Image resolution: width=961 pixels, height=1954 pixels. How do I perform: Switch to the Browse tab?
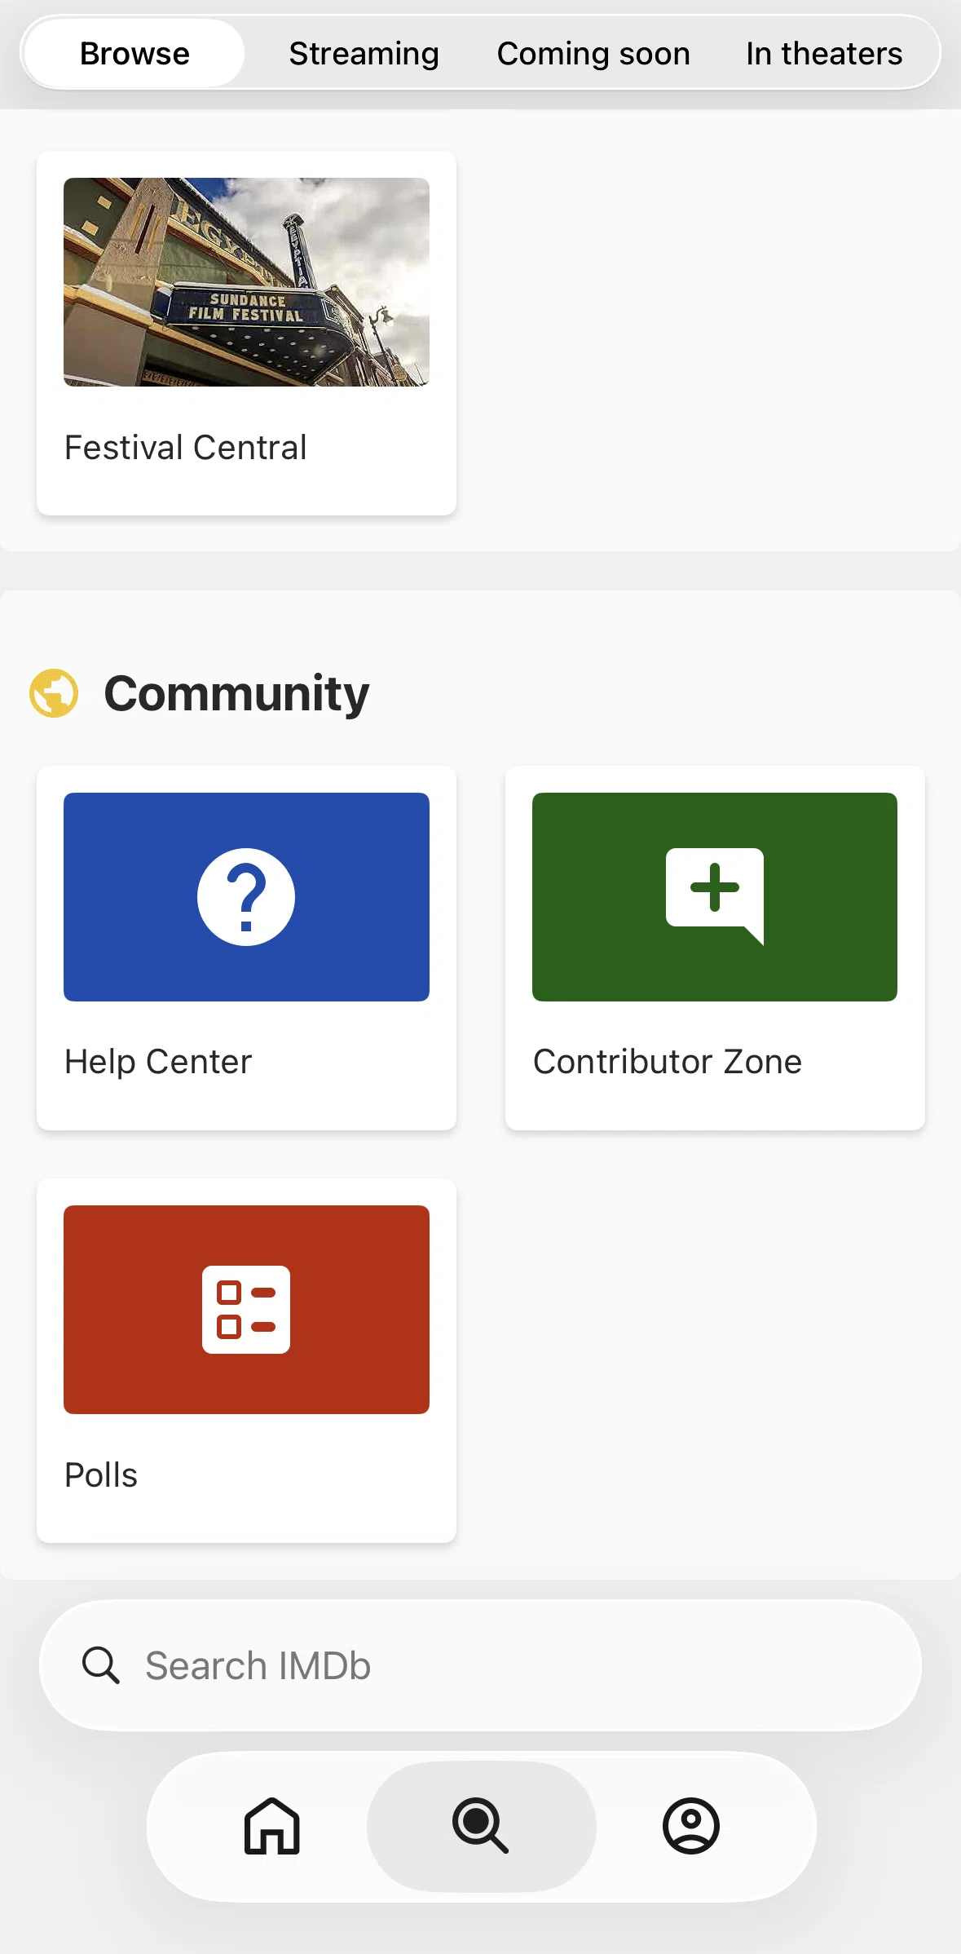pos(134,54)
